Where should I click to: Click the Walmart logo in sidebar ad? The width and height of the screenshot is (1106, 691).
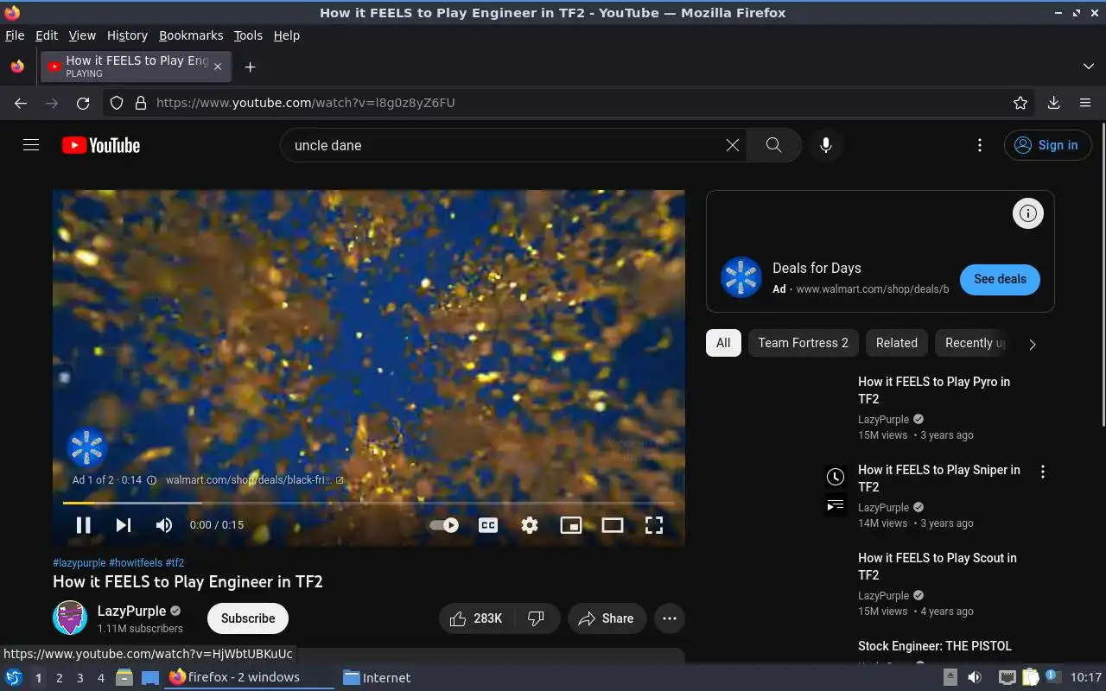(741, 277)
